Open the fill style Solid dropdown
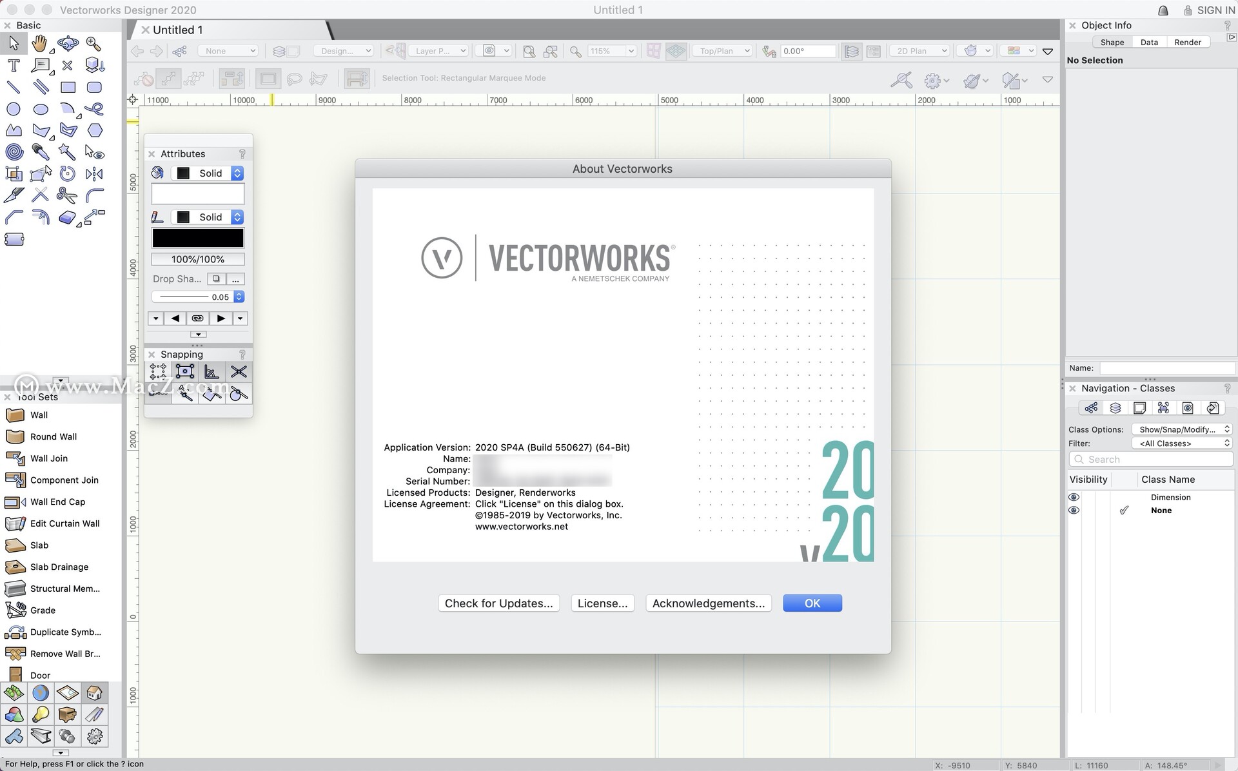This screenshot has height=771, width=1238. (207, 173)
